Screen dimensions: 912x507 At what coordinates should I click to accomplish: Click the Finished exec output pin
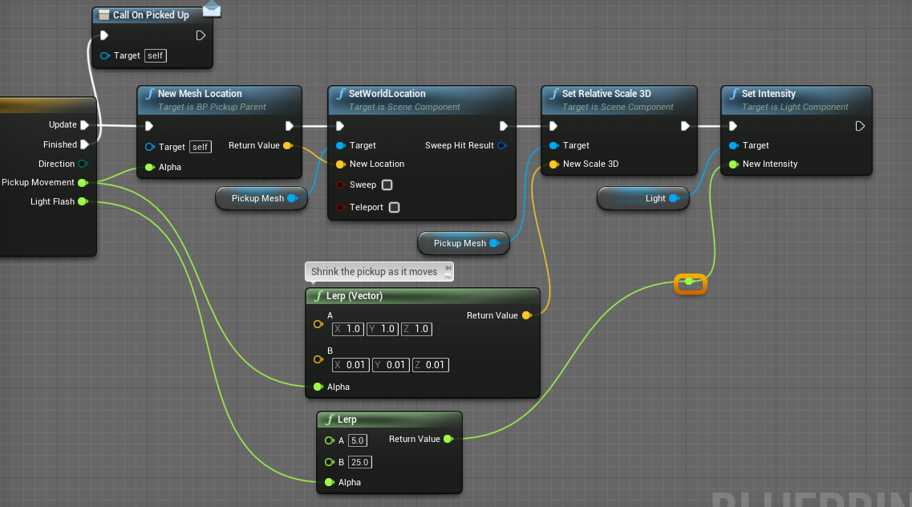click(84, 144)
